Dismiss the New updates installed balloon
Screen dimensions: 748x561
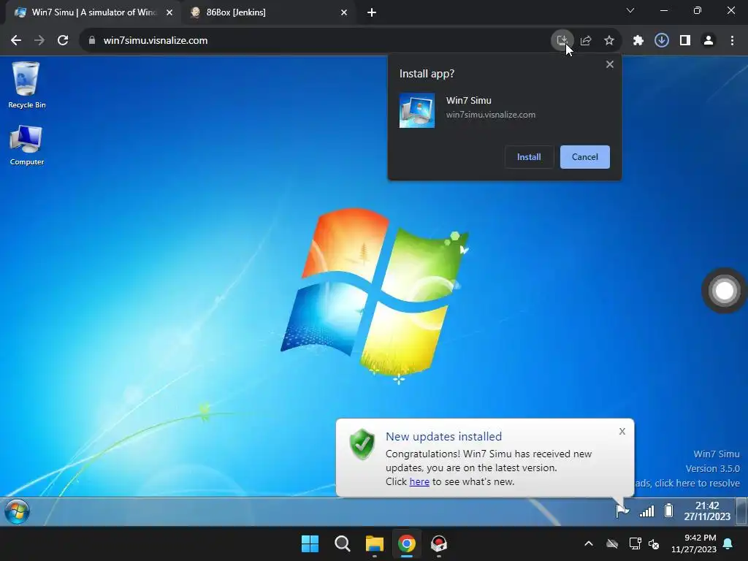point(622,431)
